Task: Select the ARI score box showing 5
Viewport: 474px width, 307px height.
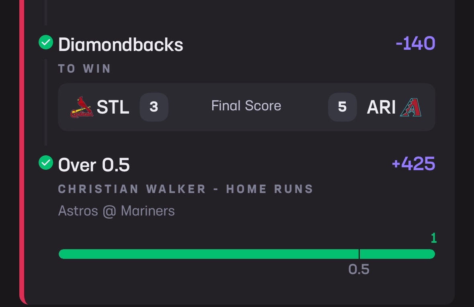Action: [343, 107]
